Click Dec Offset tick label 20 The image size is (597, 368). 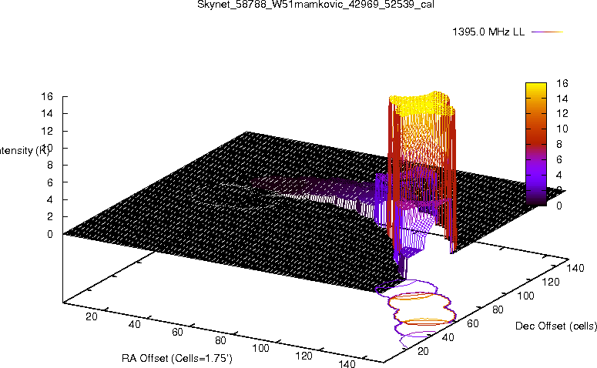pos(423,351)
